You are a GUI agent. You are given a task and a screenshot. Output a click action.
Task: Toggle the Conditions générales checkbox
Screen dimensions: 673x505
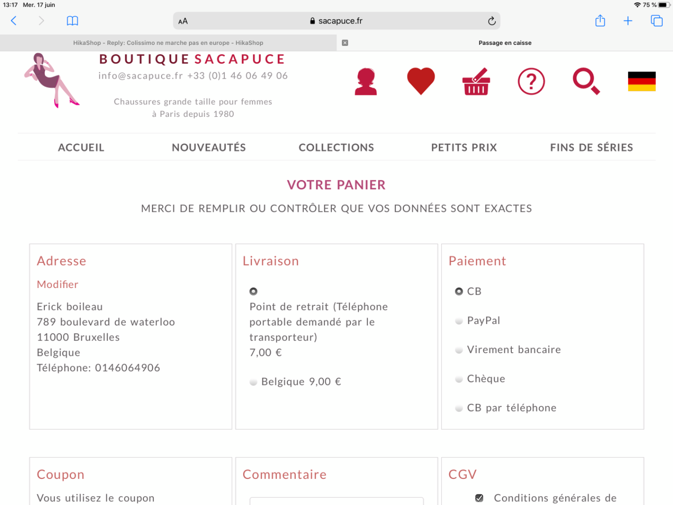coord(479,498)
